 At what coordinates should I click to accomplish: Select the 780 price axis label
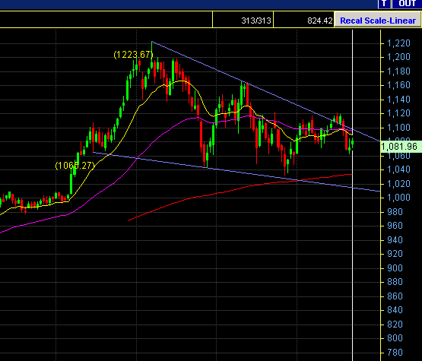pyautogui.click(x=395, y=352)
